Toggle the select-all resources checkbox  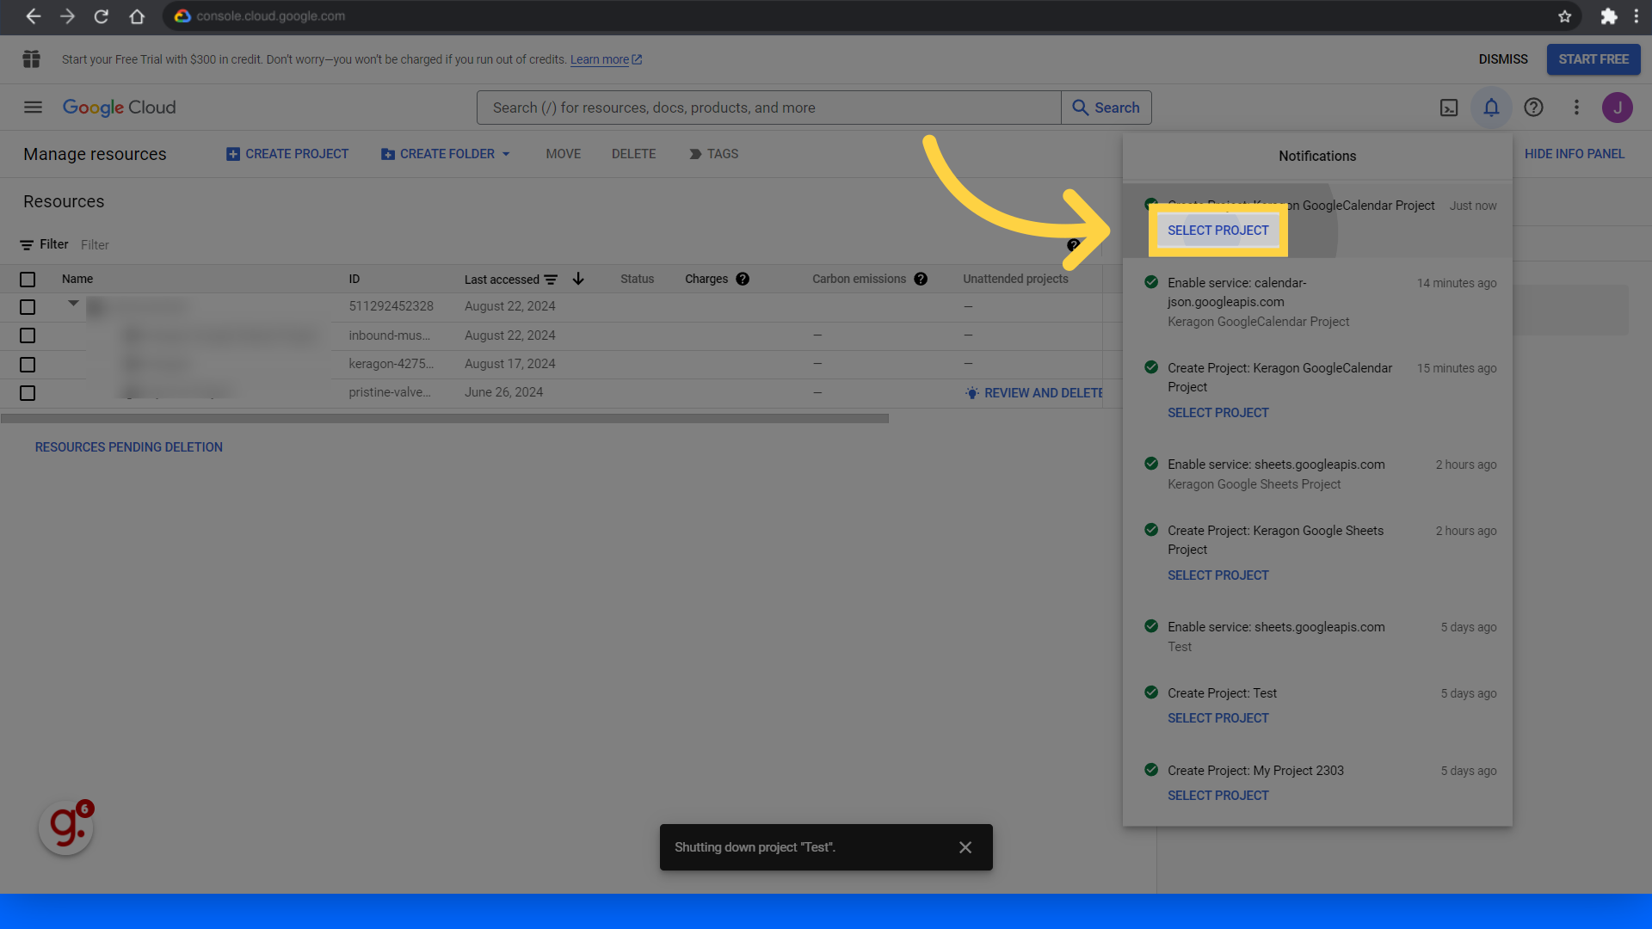coord(28,280)
